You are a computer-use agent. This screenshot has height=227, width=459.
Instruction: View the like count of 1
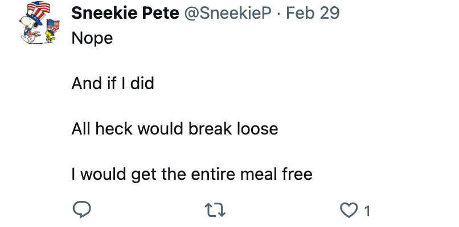click(367, 211)
